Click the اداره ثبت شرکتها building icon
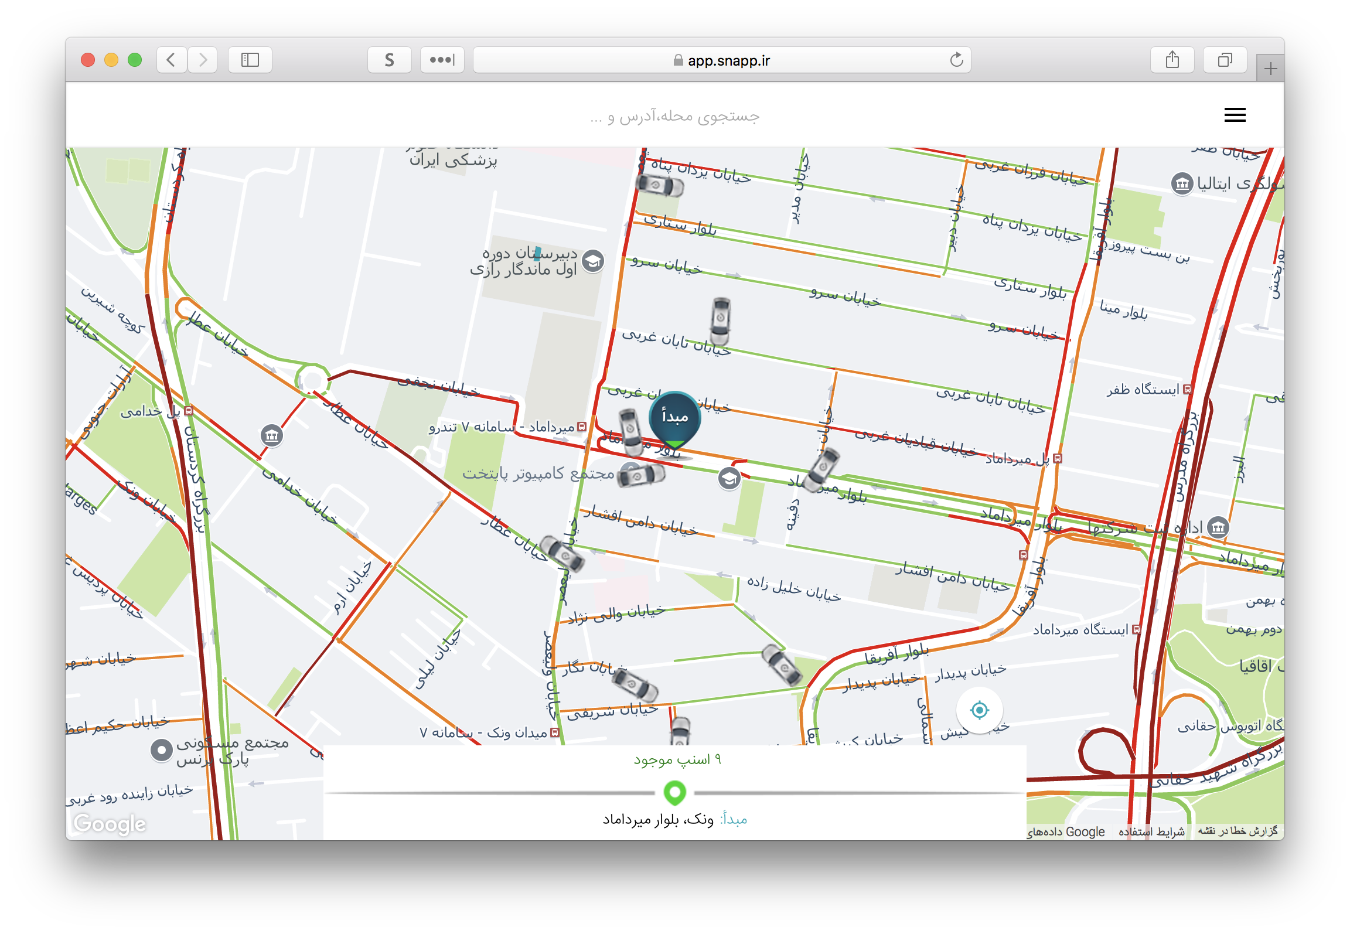The image size is (1350, 934). (1218, 527)
